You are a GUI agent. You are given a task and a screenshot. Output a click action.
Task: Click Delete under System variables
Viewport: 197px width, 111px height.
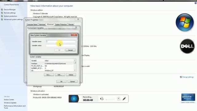click(71, 75)
